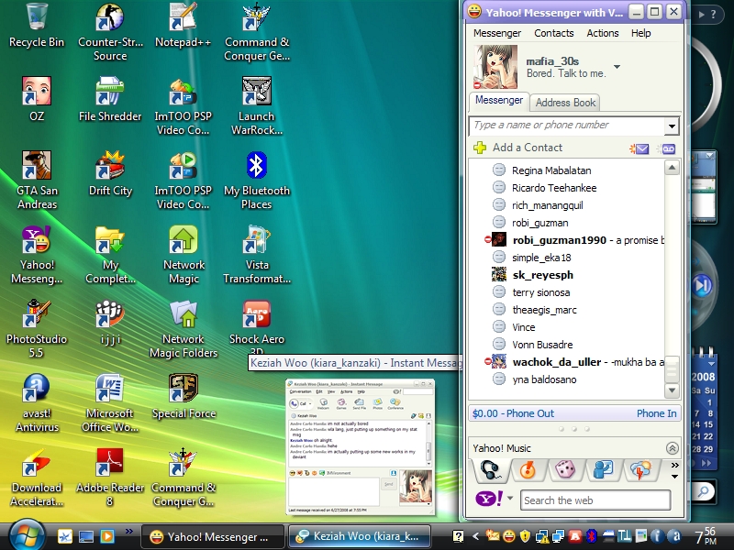Open the name or phone number dropdown
The height and width of the screenshot is (550, 734).
(x=672, y=126)
